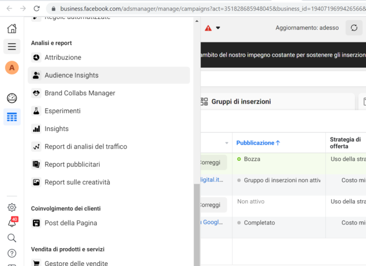Open Attribuzione menu entry
The height and width of the screenshot is (266, 366).
(x=109, y=57)
